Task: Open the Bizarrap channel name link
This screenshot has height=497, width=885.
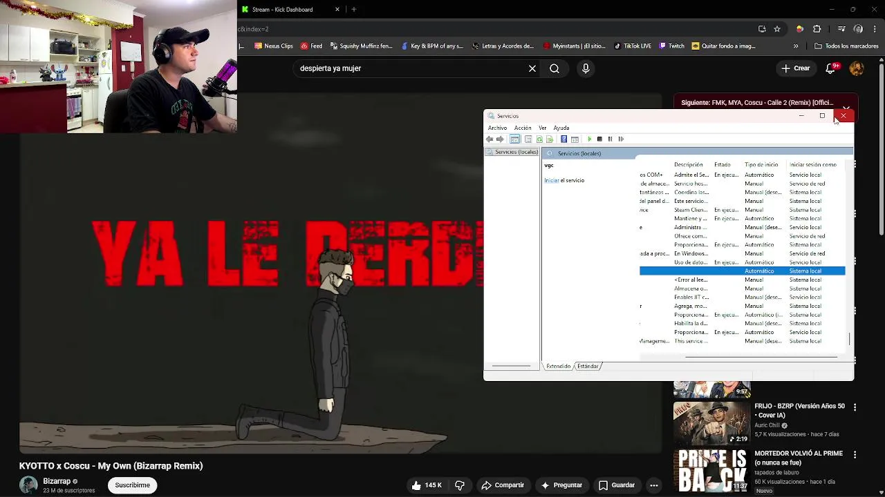Action: coord(57,481)
